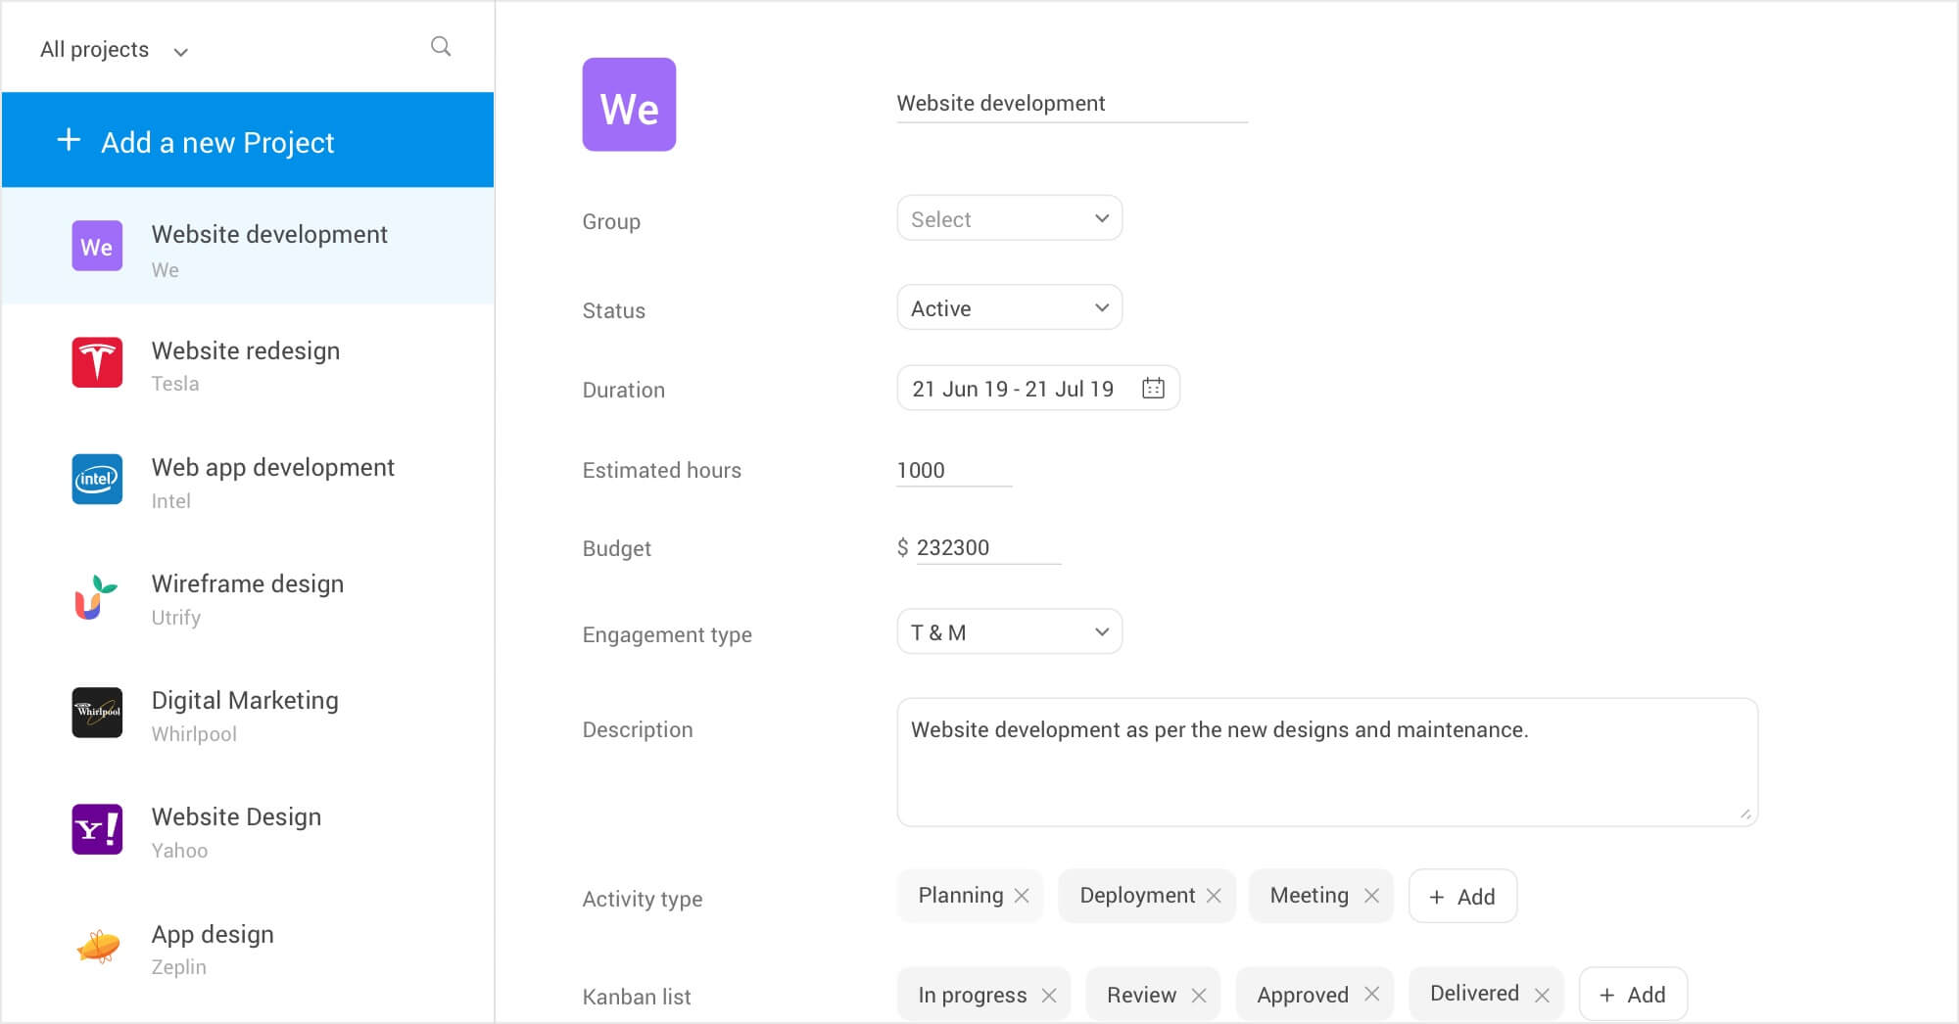The height and width of the screenshot is (1024, 1959).
Task: Select the App design Zeplin project
Action: 248,946
